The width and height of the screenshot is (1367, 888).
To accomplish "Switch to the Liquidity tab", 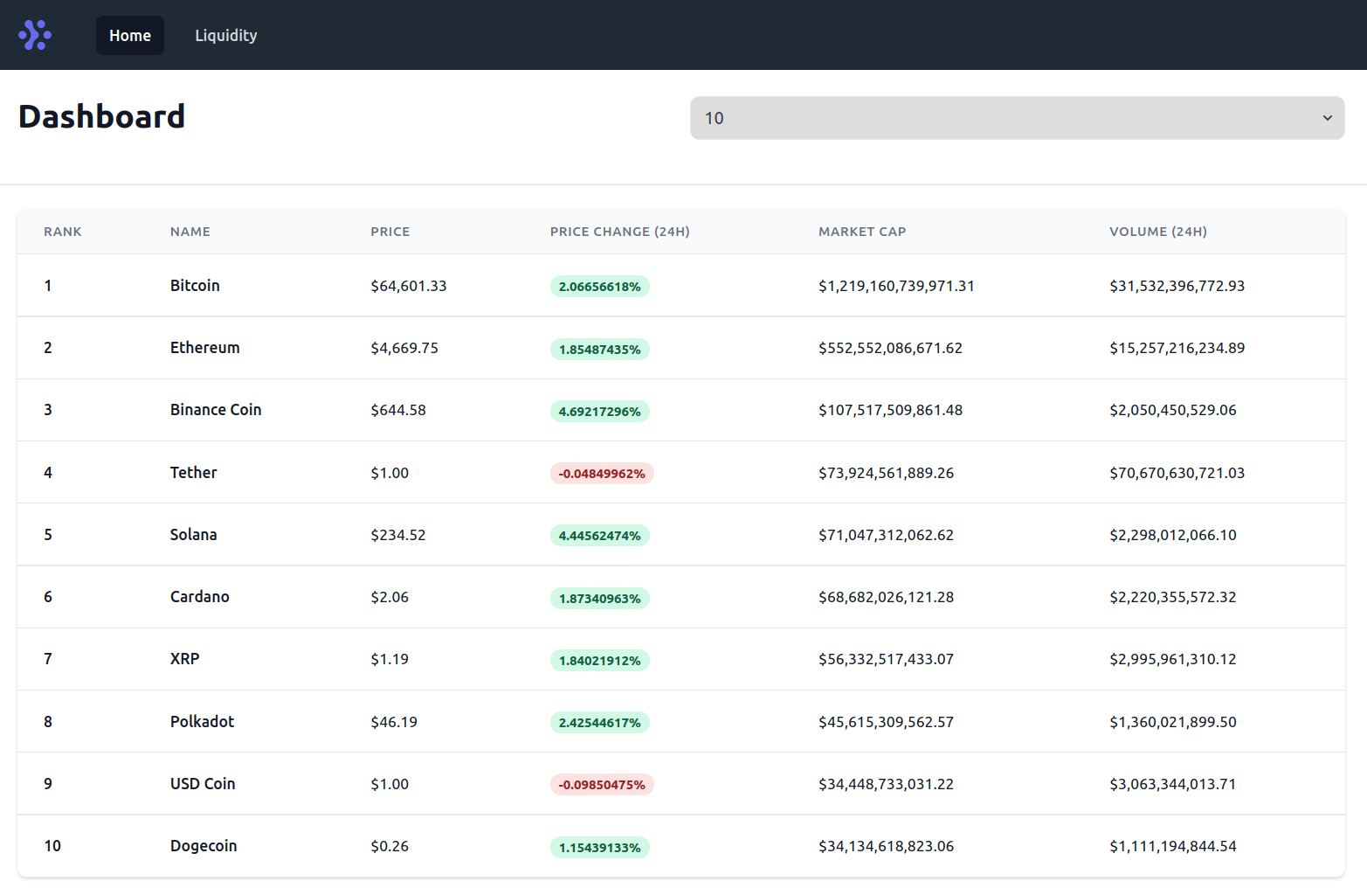I will coord(226,35).
